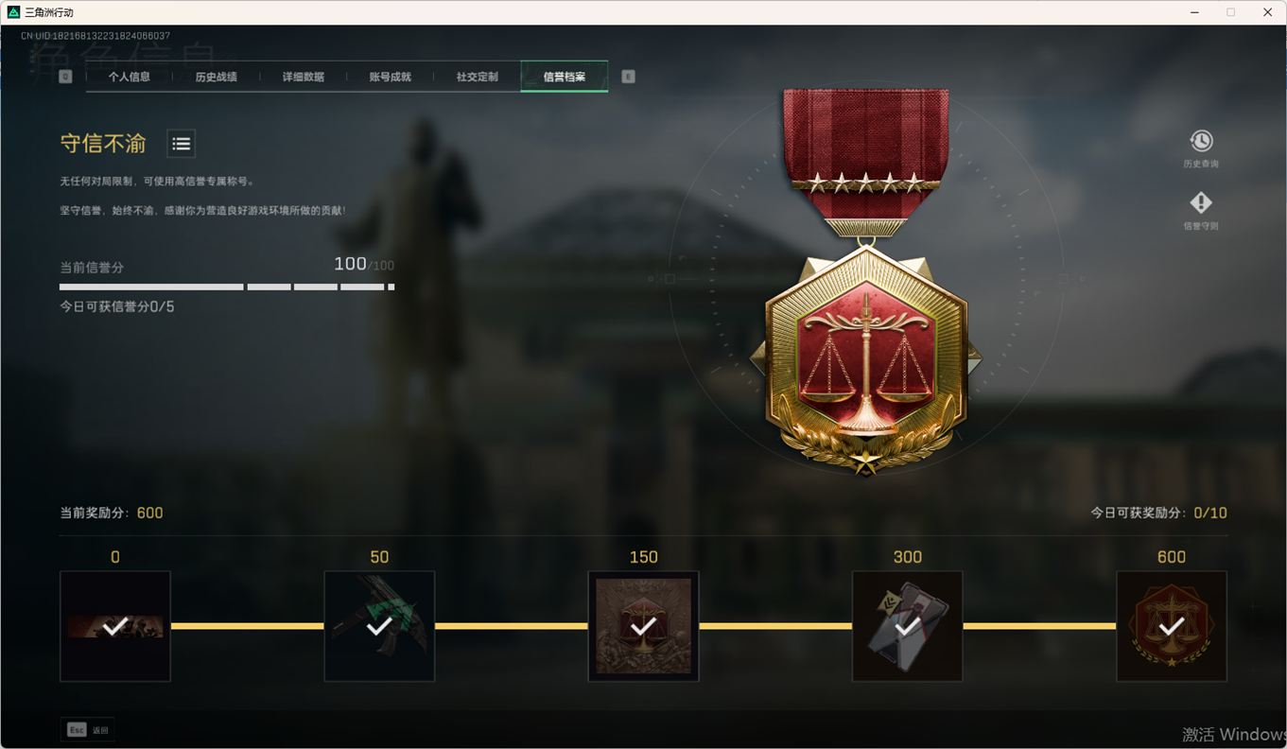This screenshot has width=1287, height=749.
Task: Open the 信誉守则 diamond icon
Action: 1201,203
